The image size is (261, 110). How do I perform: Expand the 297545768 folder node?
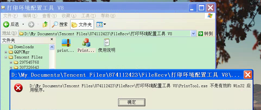click(11, 62)
